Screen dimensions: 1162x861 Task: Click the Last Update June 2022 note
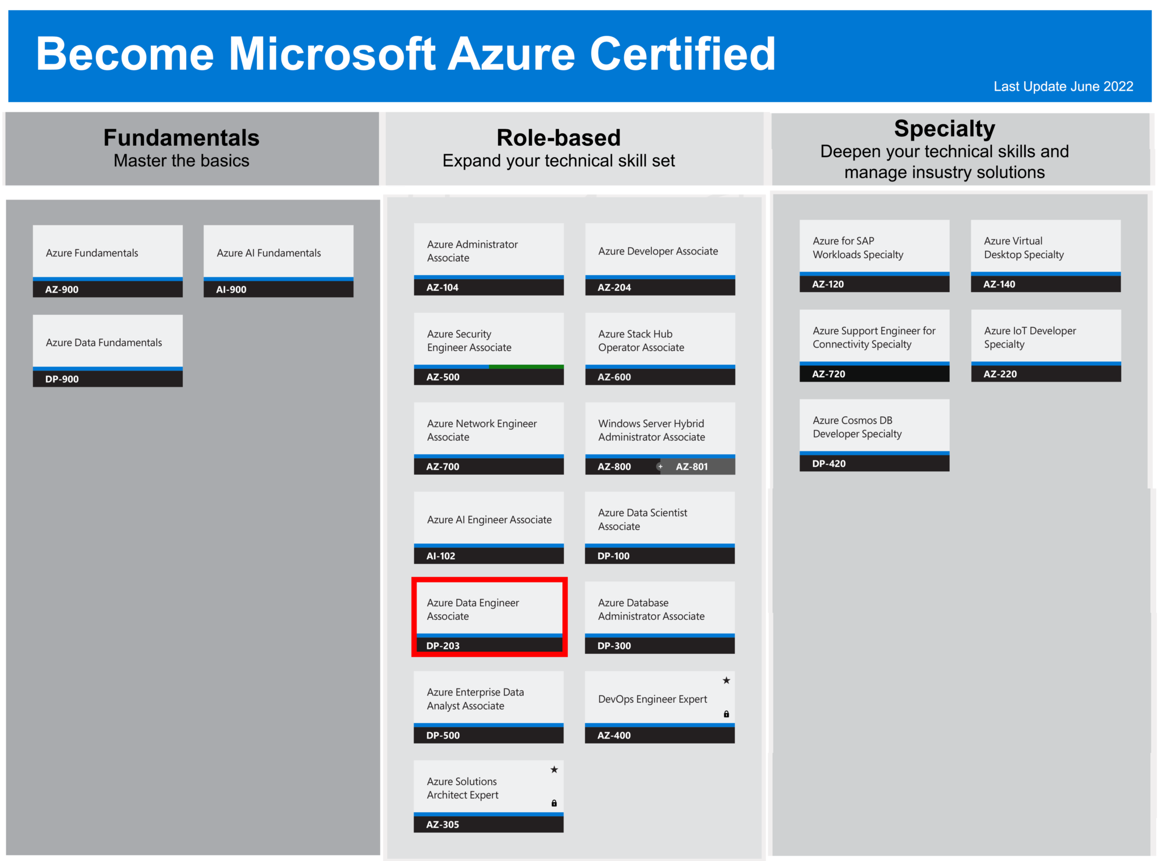[x=1063, y=86]
